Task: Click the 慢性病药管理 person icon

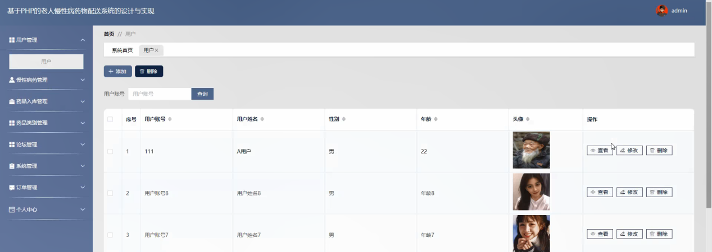Action: point(12,80)
